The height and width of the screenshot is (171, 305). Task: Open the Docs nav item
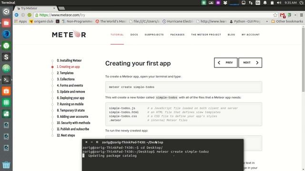[134, 35]
